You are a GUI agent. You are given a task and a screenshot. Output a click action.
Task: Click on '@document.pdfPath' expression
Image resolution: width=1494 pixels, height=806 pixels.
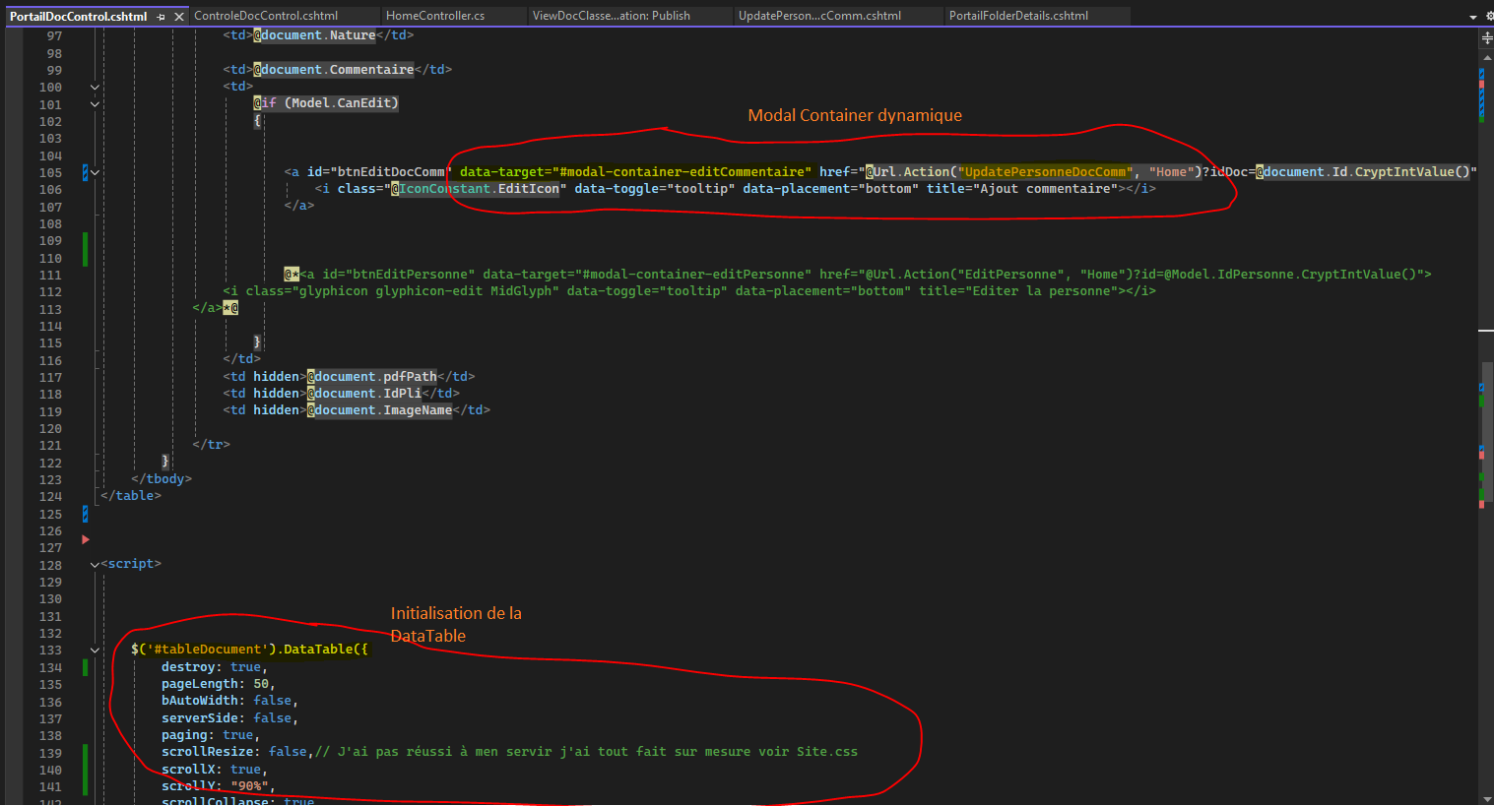coord(372,377)
